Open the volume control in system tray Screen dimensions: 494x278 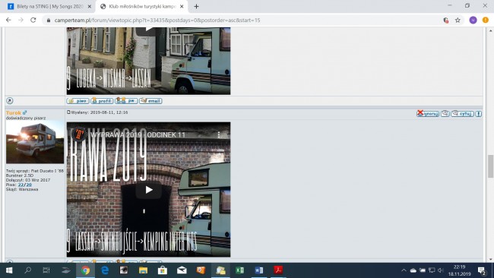click(x=441, y=270)
